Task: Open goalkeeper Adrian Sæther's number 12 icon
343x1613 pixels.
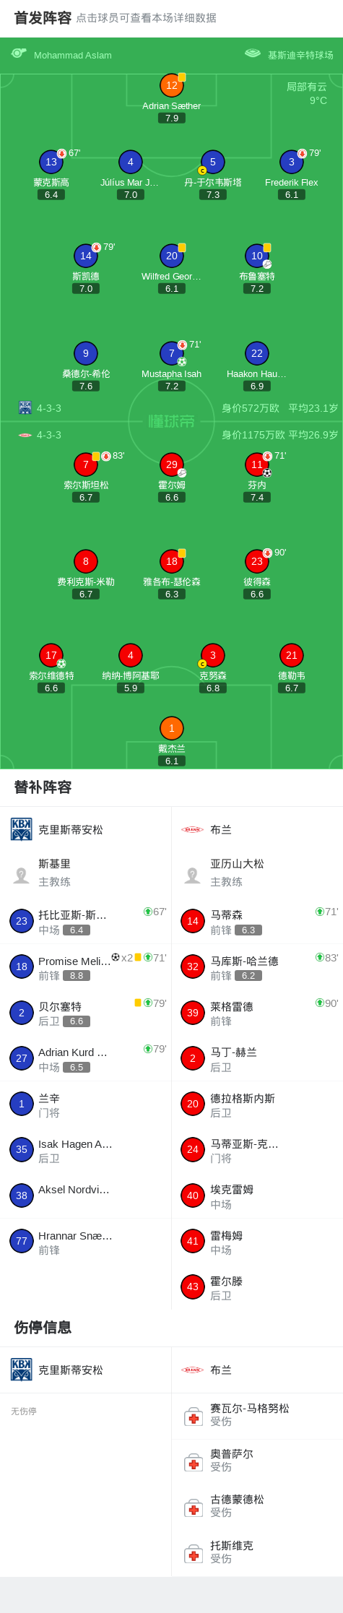Action: pos(172,85)
